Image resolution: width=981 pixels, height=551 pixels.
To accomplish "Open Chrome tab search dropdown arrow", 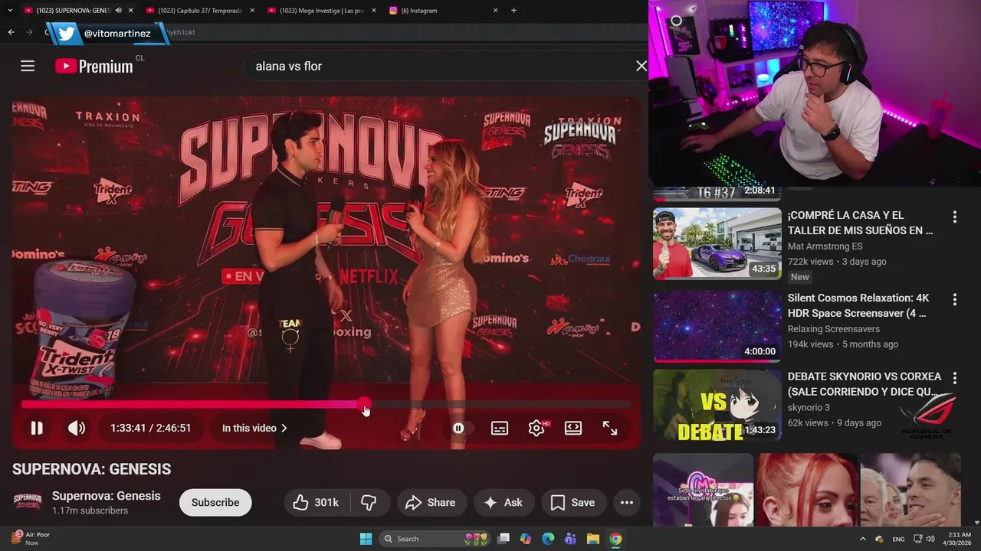I will (x=10, y=11).
